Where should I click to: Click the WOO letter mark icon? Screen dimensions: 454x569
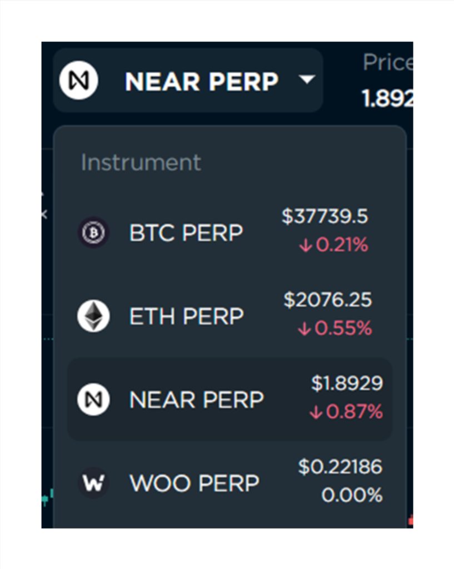93,482
